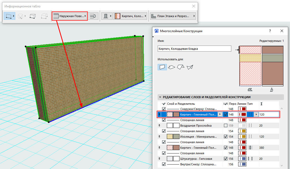Open the layer type popup arrow on the selected row
The width and height of the screenshot is (290, 169).
[256, 115]
